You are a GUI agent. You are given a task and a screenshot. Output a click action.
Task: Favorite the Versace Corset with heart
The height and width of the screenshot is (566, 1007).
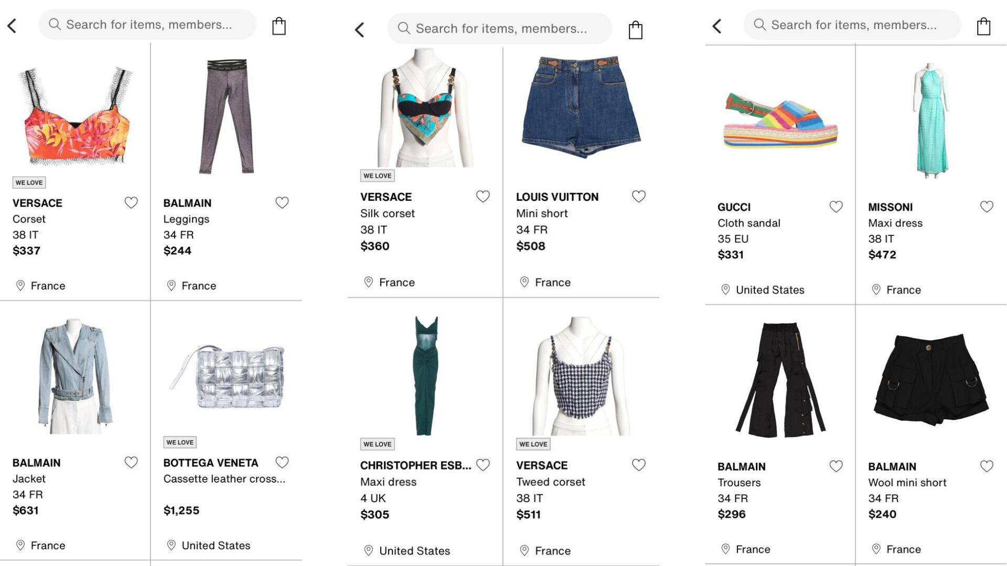pyautogui.click(x=131, y=203)
